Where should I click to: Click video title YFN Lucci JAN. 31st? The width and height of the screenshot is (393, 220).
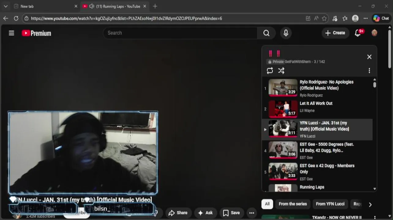coord(83,200)
